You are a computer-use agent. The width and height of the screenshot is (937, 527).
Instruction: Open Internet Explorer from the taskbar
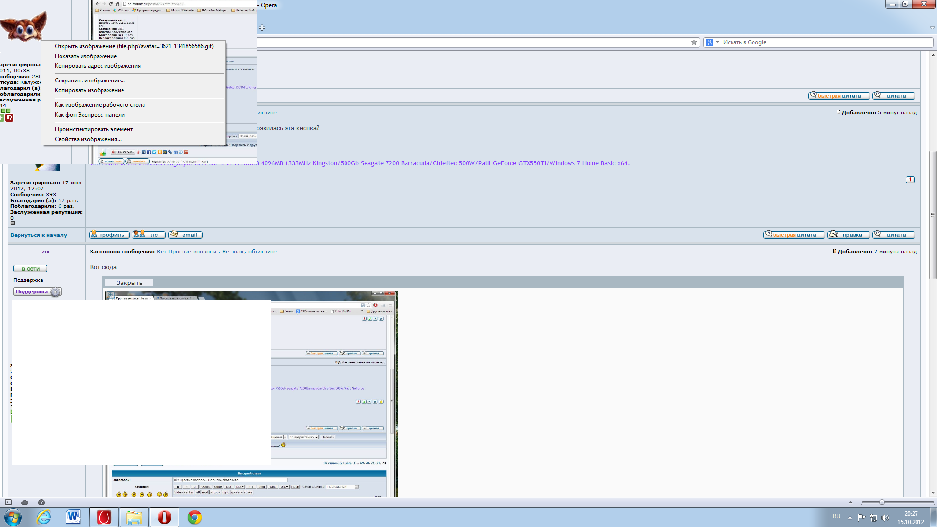pyautogui.click(x=44, y=517)
